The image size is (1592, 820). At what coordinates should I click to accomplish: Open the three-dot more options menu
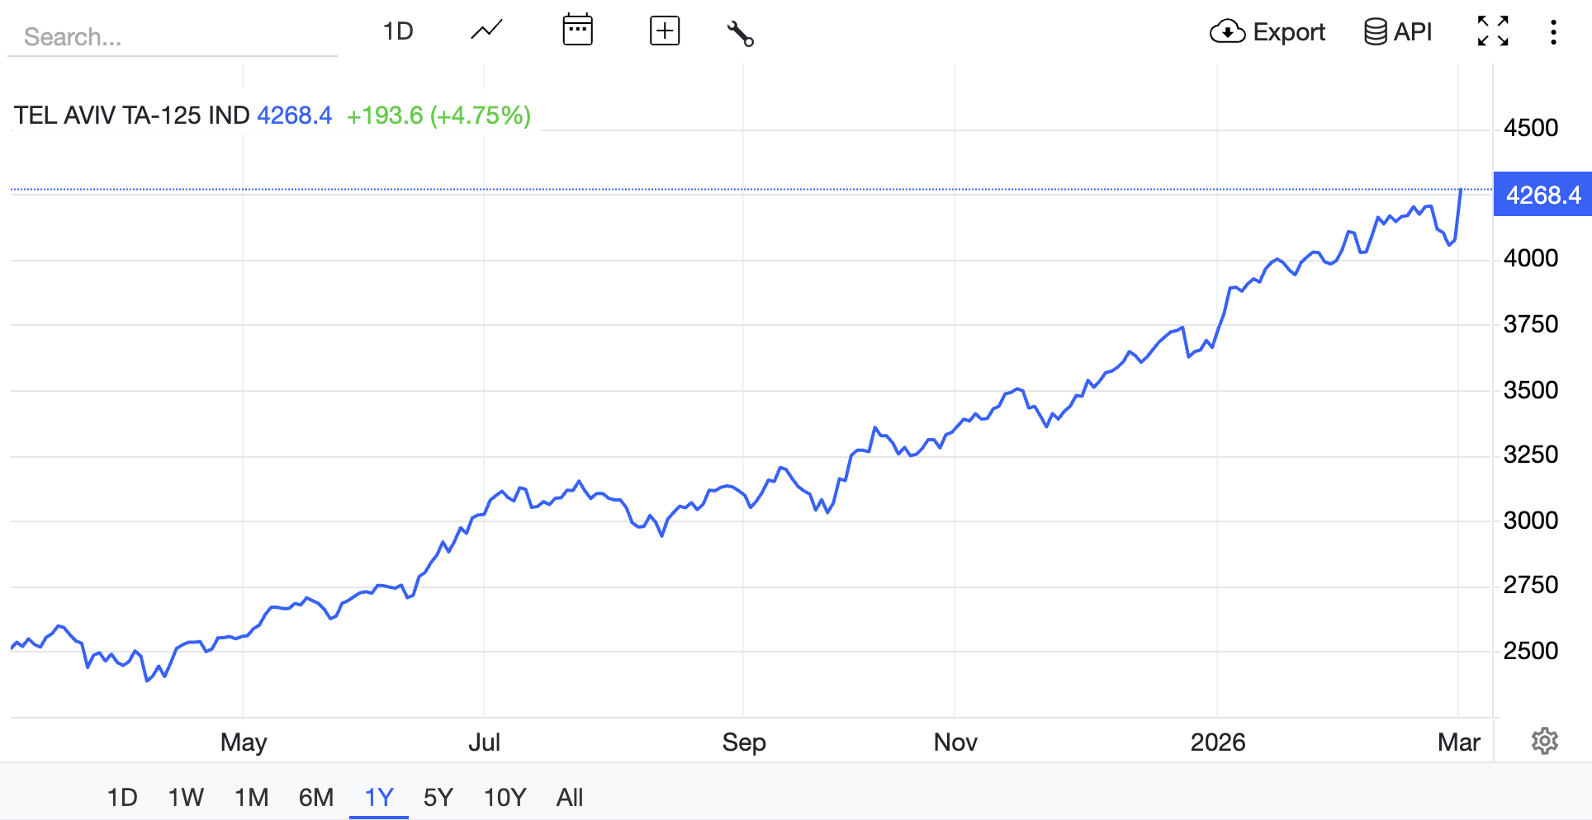(1553, 32)
